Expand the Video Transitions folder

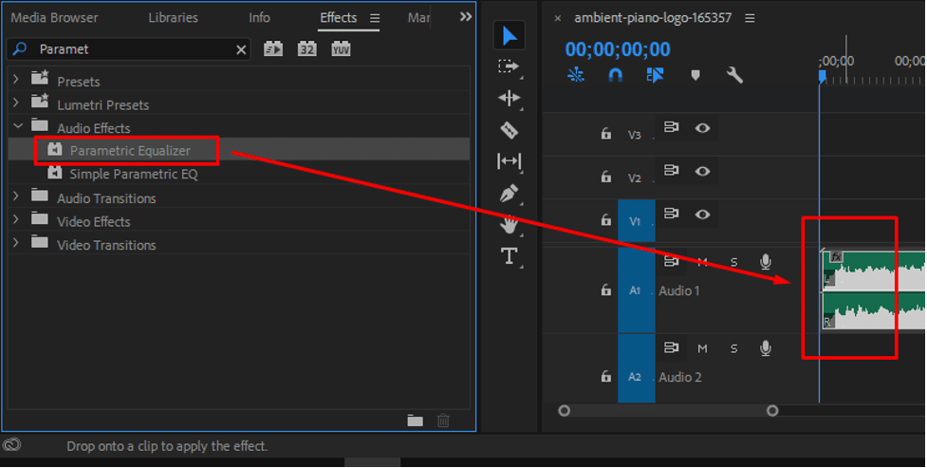[x=16, y=242]
